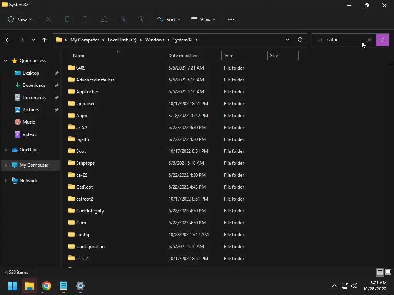
Task: Open the New item dropdown
Action: click(x=20, y=19)
